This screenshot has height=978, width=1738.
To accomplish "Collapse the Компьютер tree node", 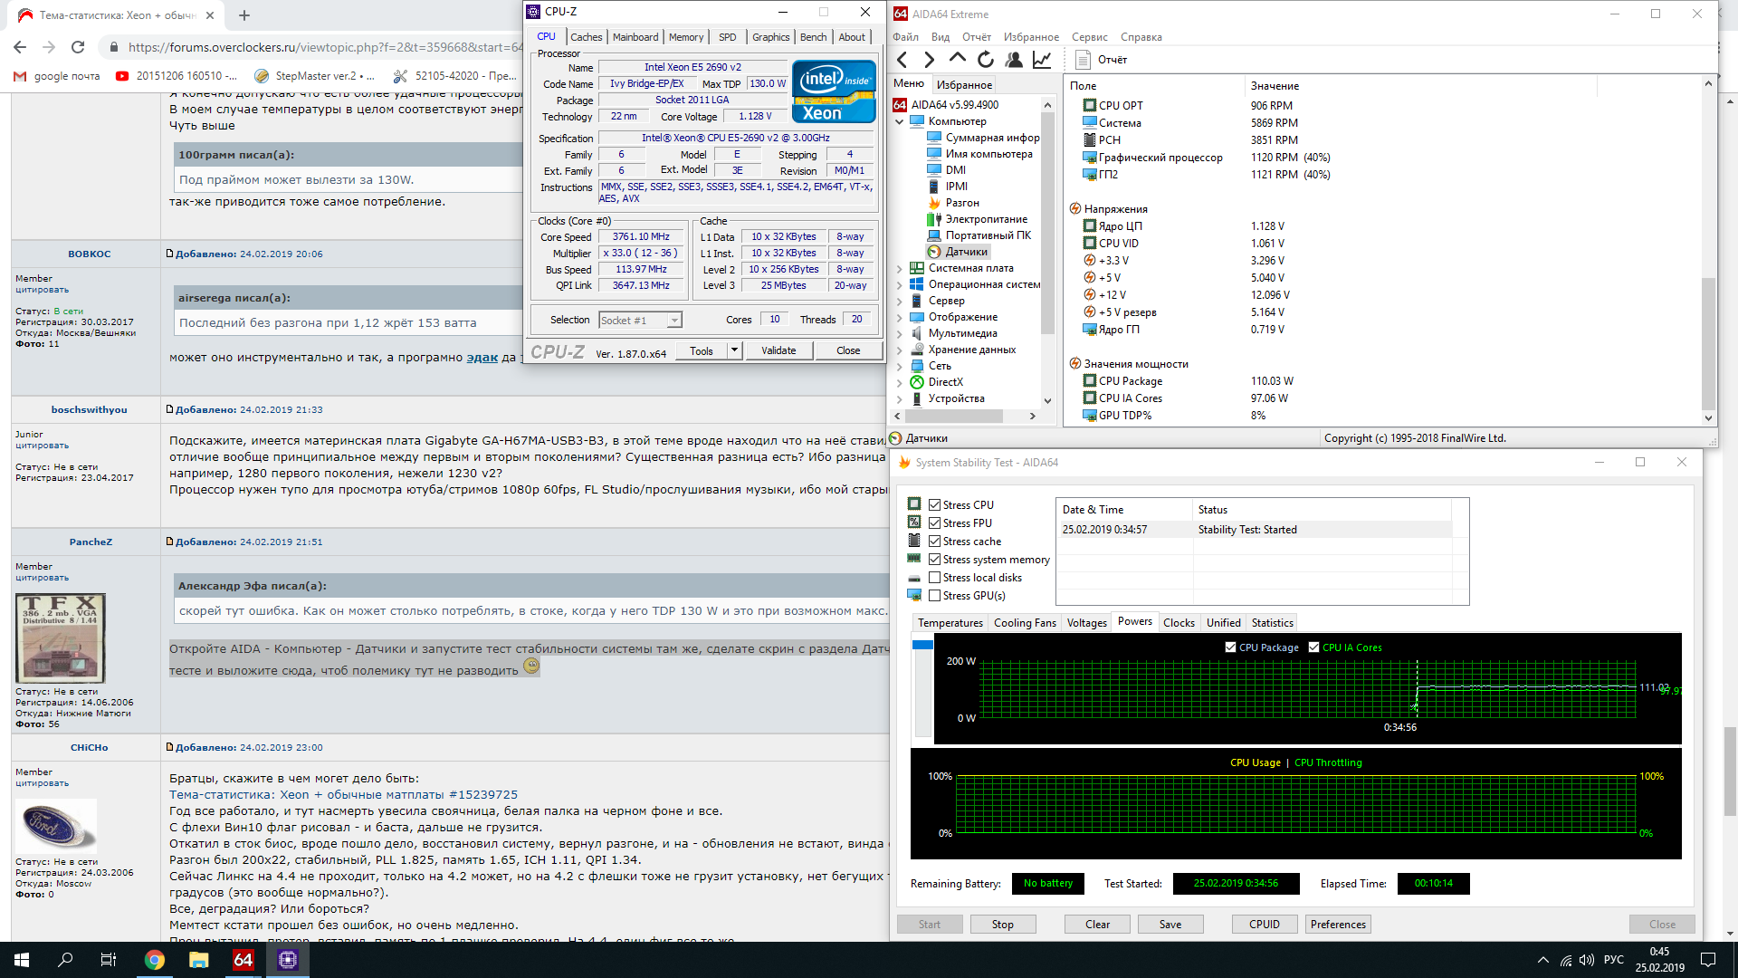I will click(x=900, y=121).
